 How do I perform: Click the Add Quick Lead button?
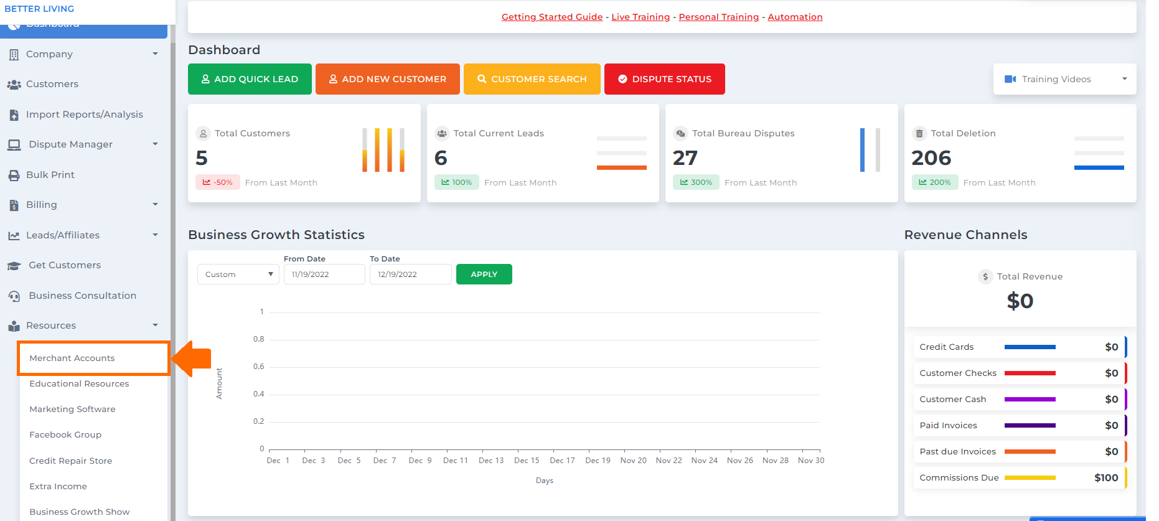click(250, 79)
